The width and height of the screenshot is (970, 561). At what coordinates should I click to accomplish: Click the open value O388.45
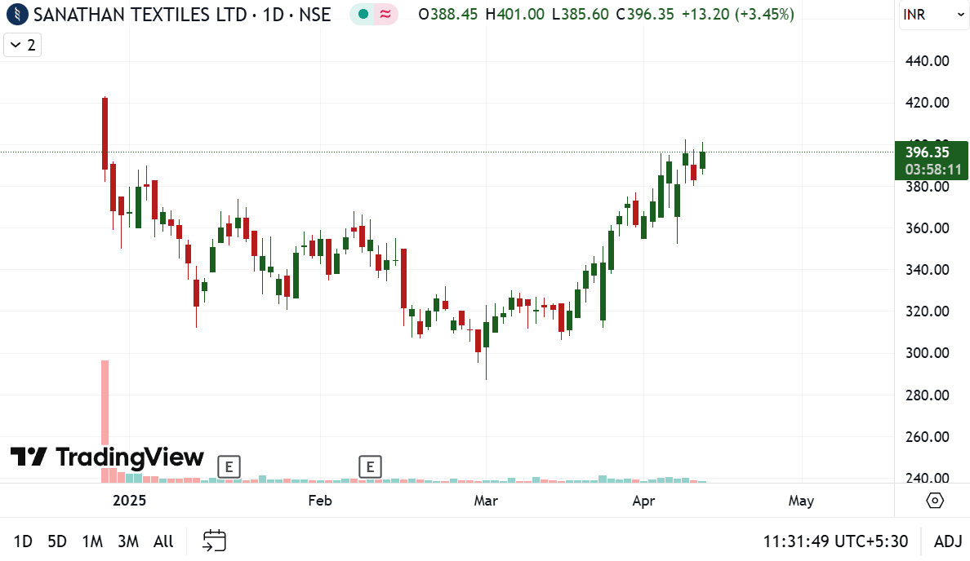tap(448, 14)
